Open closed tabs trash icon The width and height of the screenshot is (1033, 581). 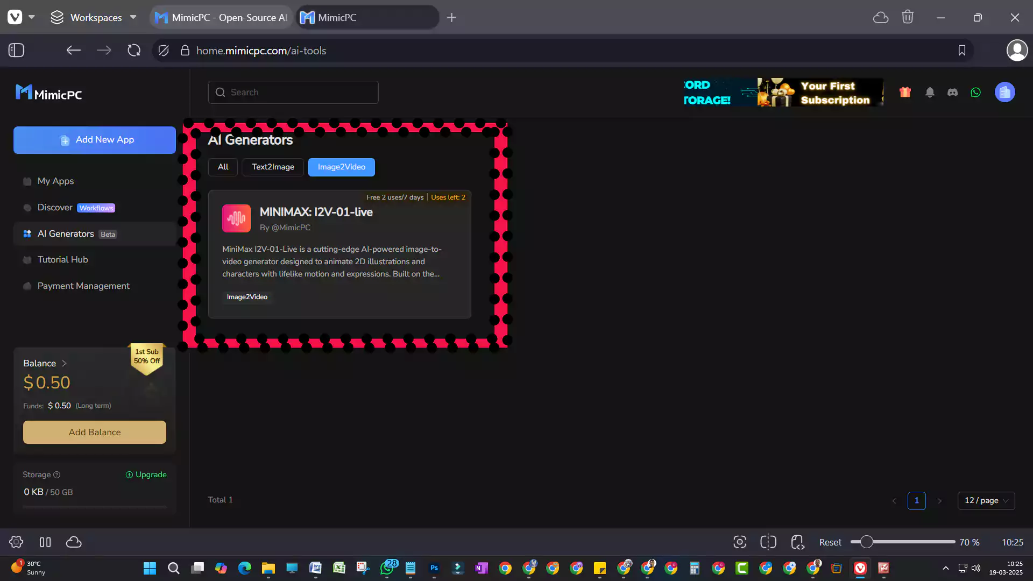click(908, 17)
